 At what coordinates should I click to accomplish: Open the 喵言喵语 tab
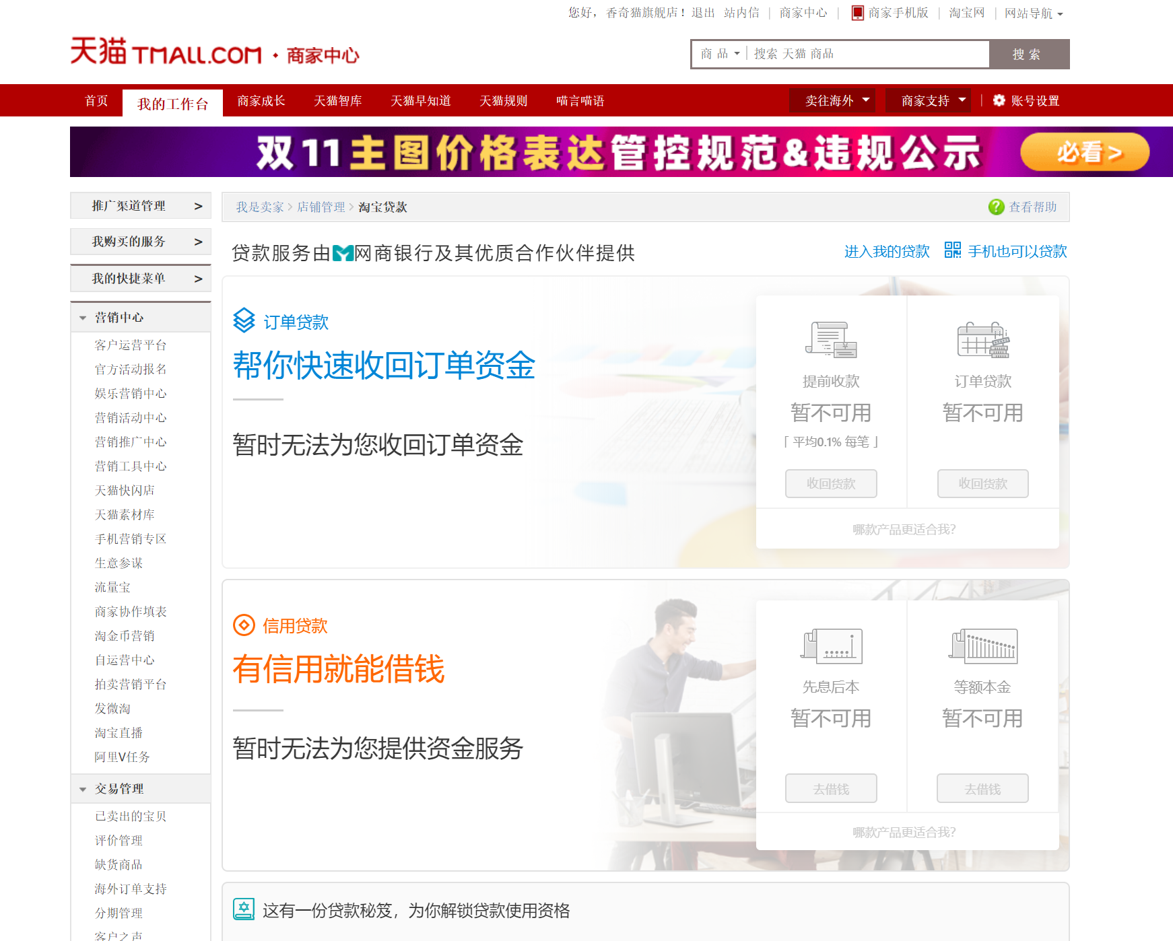point(580,100)
